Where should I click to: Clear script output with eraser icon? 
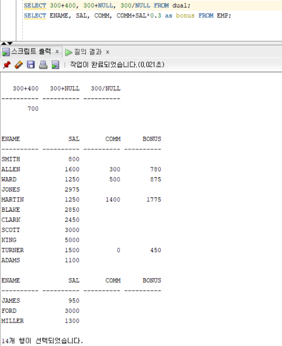tap(18, 65)
